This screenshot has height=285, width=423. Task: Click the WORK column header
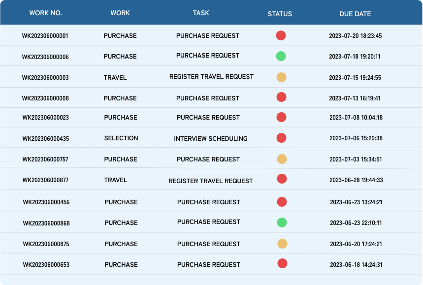click(120, 13)
